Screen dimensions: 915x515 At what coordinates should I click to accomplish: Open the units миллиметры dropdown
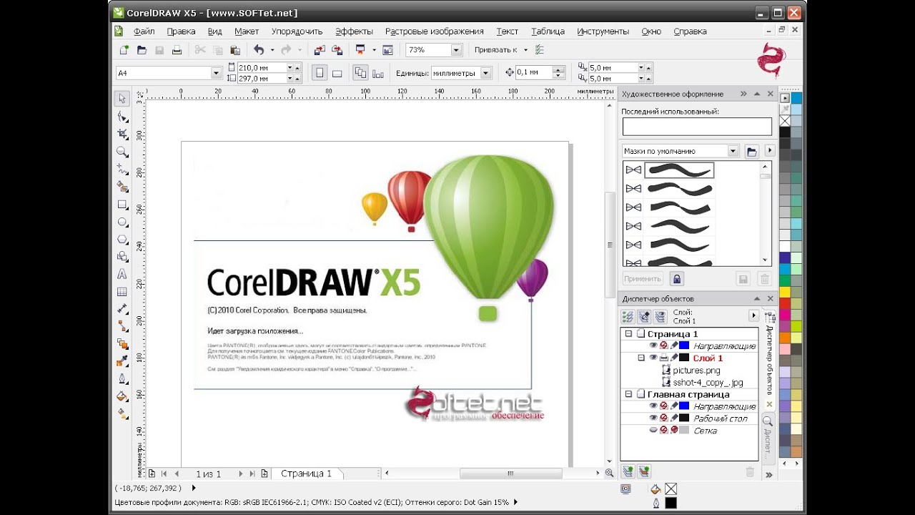486,73
